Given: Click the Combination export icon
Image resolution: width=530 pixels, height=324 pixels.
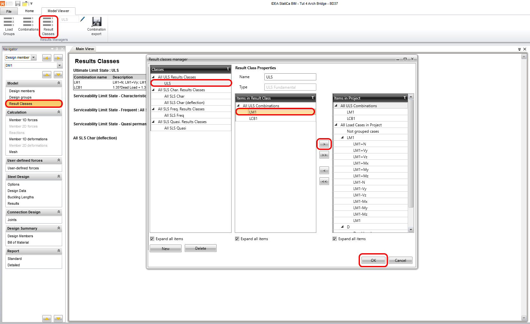Looking at the screenshot, I should (x=96, y=26).
